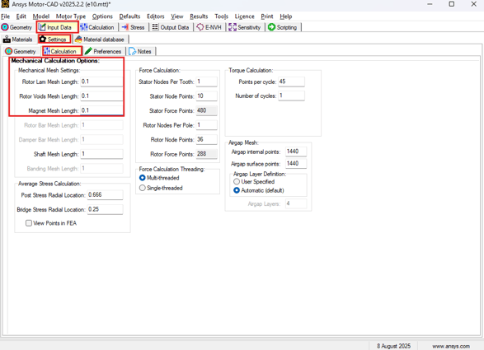This screenshot has height=350, width=484.
Task: Open the Editors menu
Action: coord(156,16)
